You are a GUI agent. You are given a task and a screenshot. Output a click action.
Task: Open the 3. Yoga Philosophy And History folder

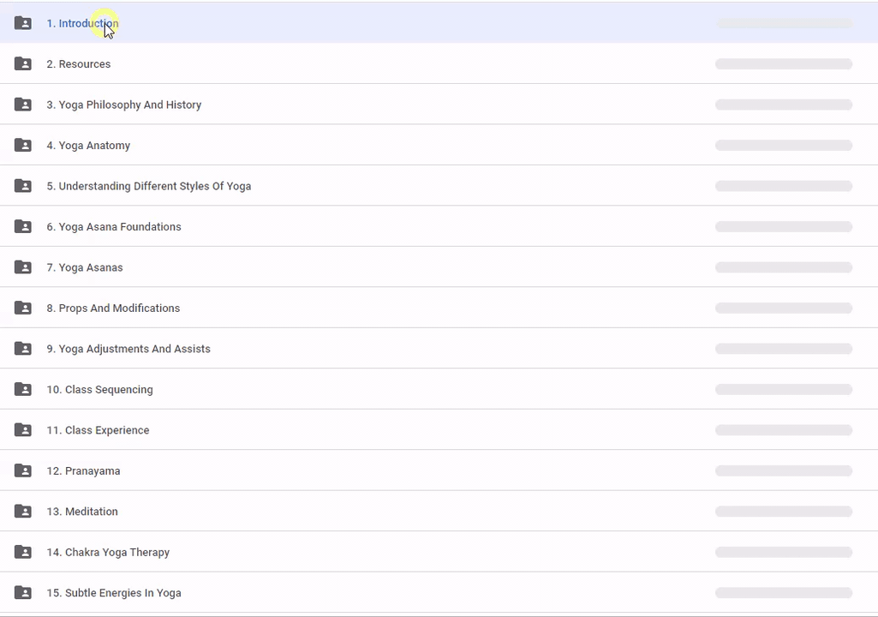coord(123,105)
